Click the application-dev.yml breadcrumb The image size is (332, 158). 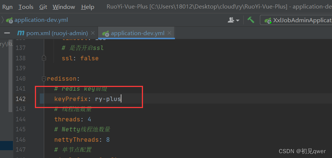pyautogui.click(x=41, y=20)
